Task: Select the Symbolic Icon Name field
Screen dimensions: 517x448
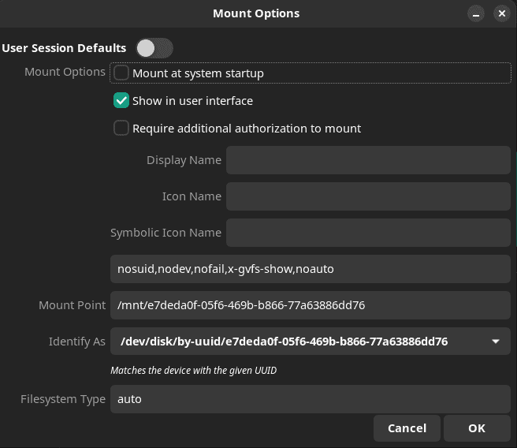Action: [x=368, y=233]
